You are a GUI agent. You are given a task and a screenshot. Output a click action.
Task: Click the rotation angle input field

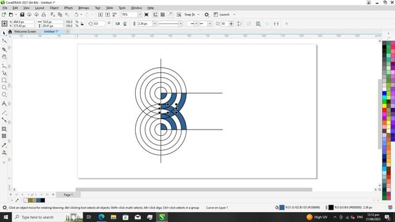pos(99,23)
